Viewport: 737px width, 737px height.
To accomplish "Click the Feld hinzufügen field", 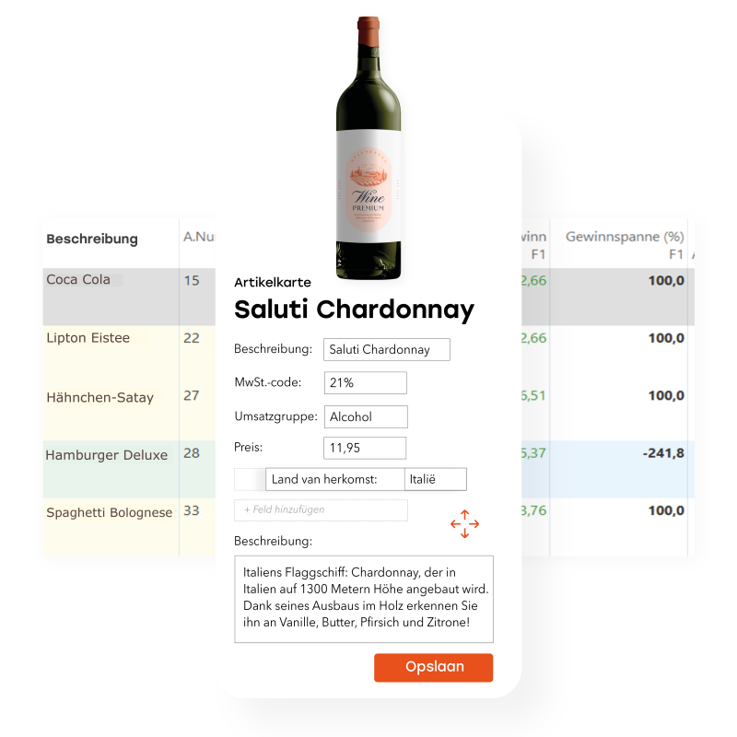I will [x=321, y=509].
